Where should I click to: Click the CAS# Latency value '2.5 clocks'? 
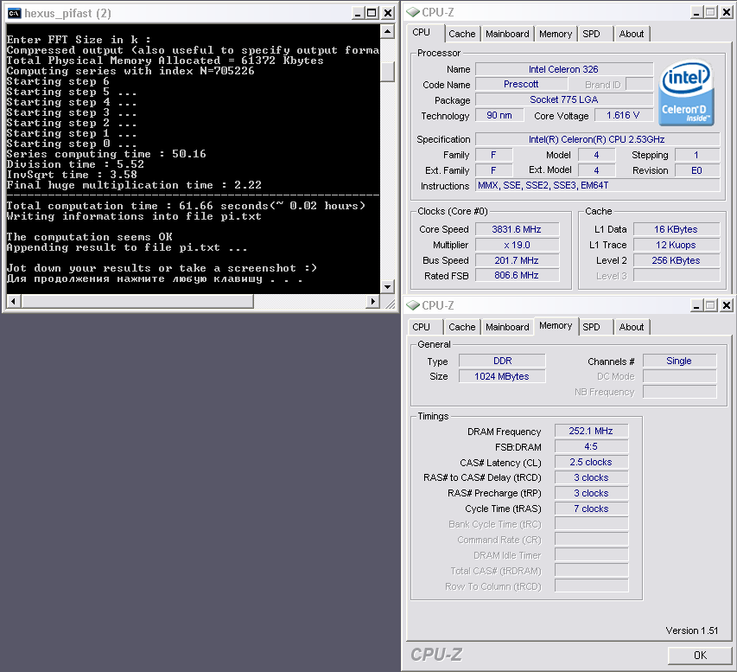coord(591,462)
